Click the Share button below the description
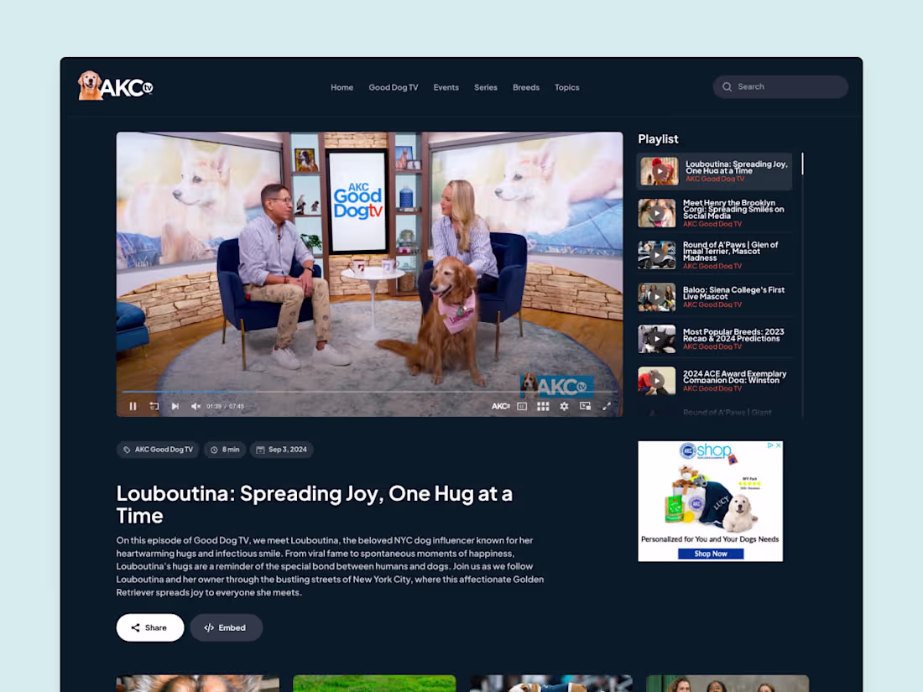 (149, 627)
